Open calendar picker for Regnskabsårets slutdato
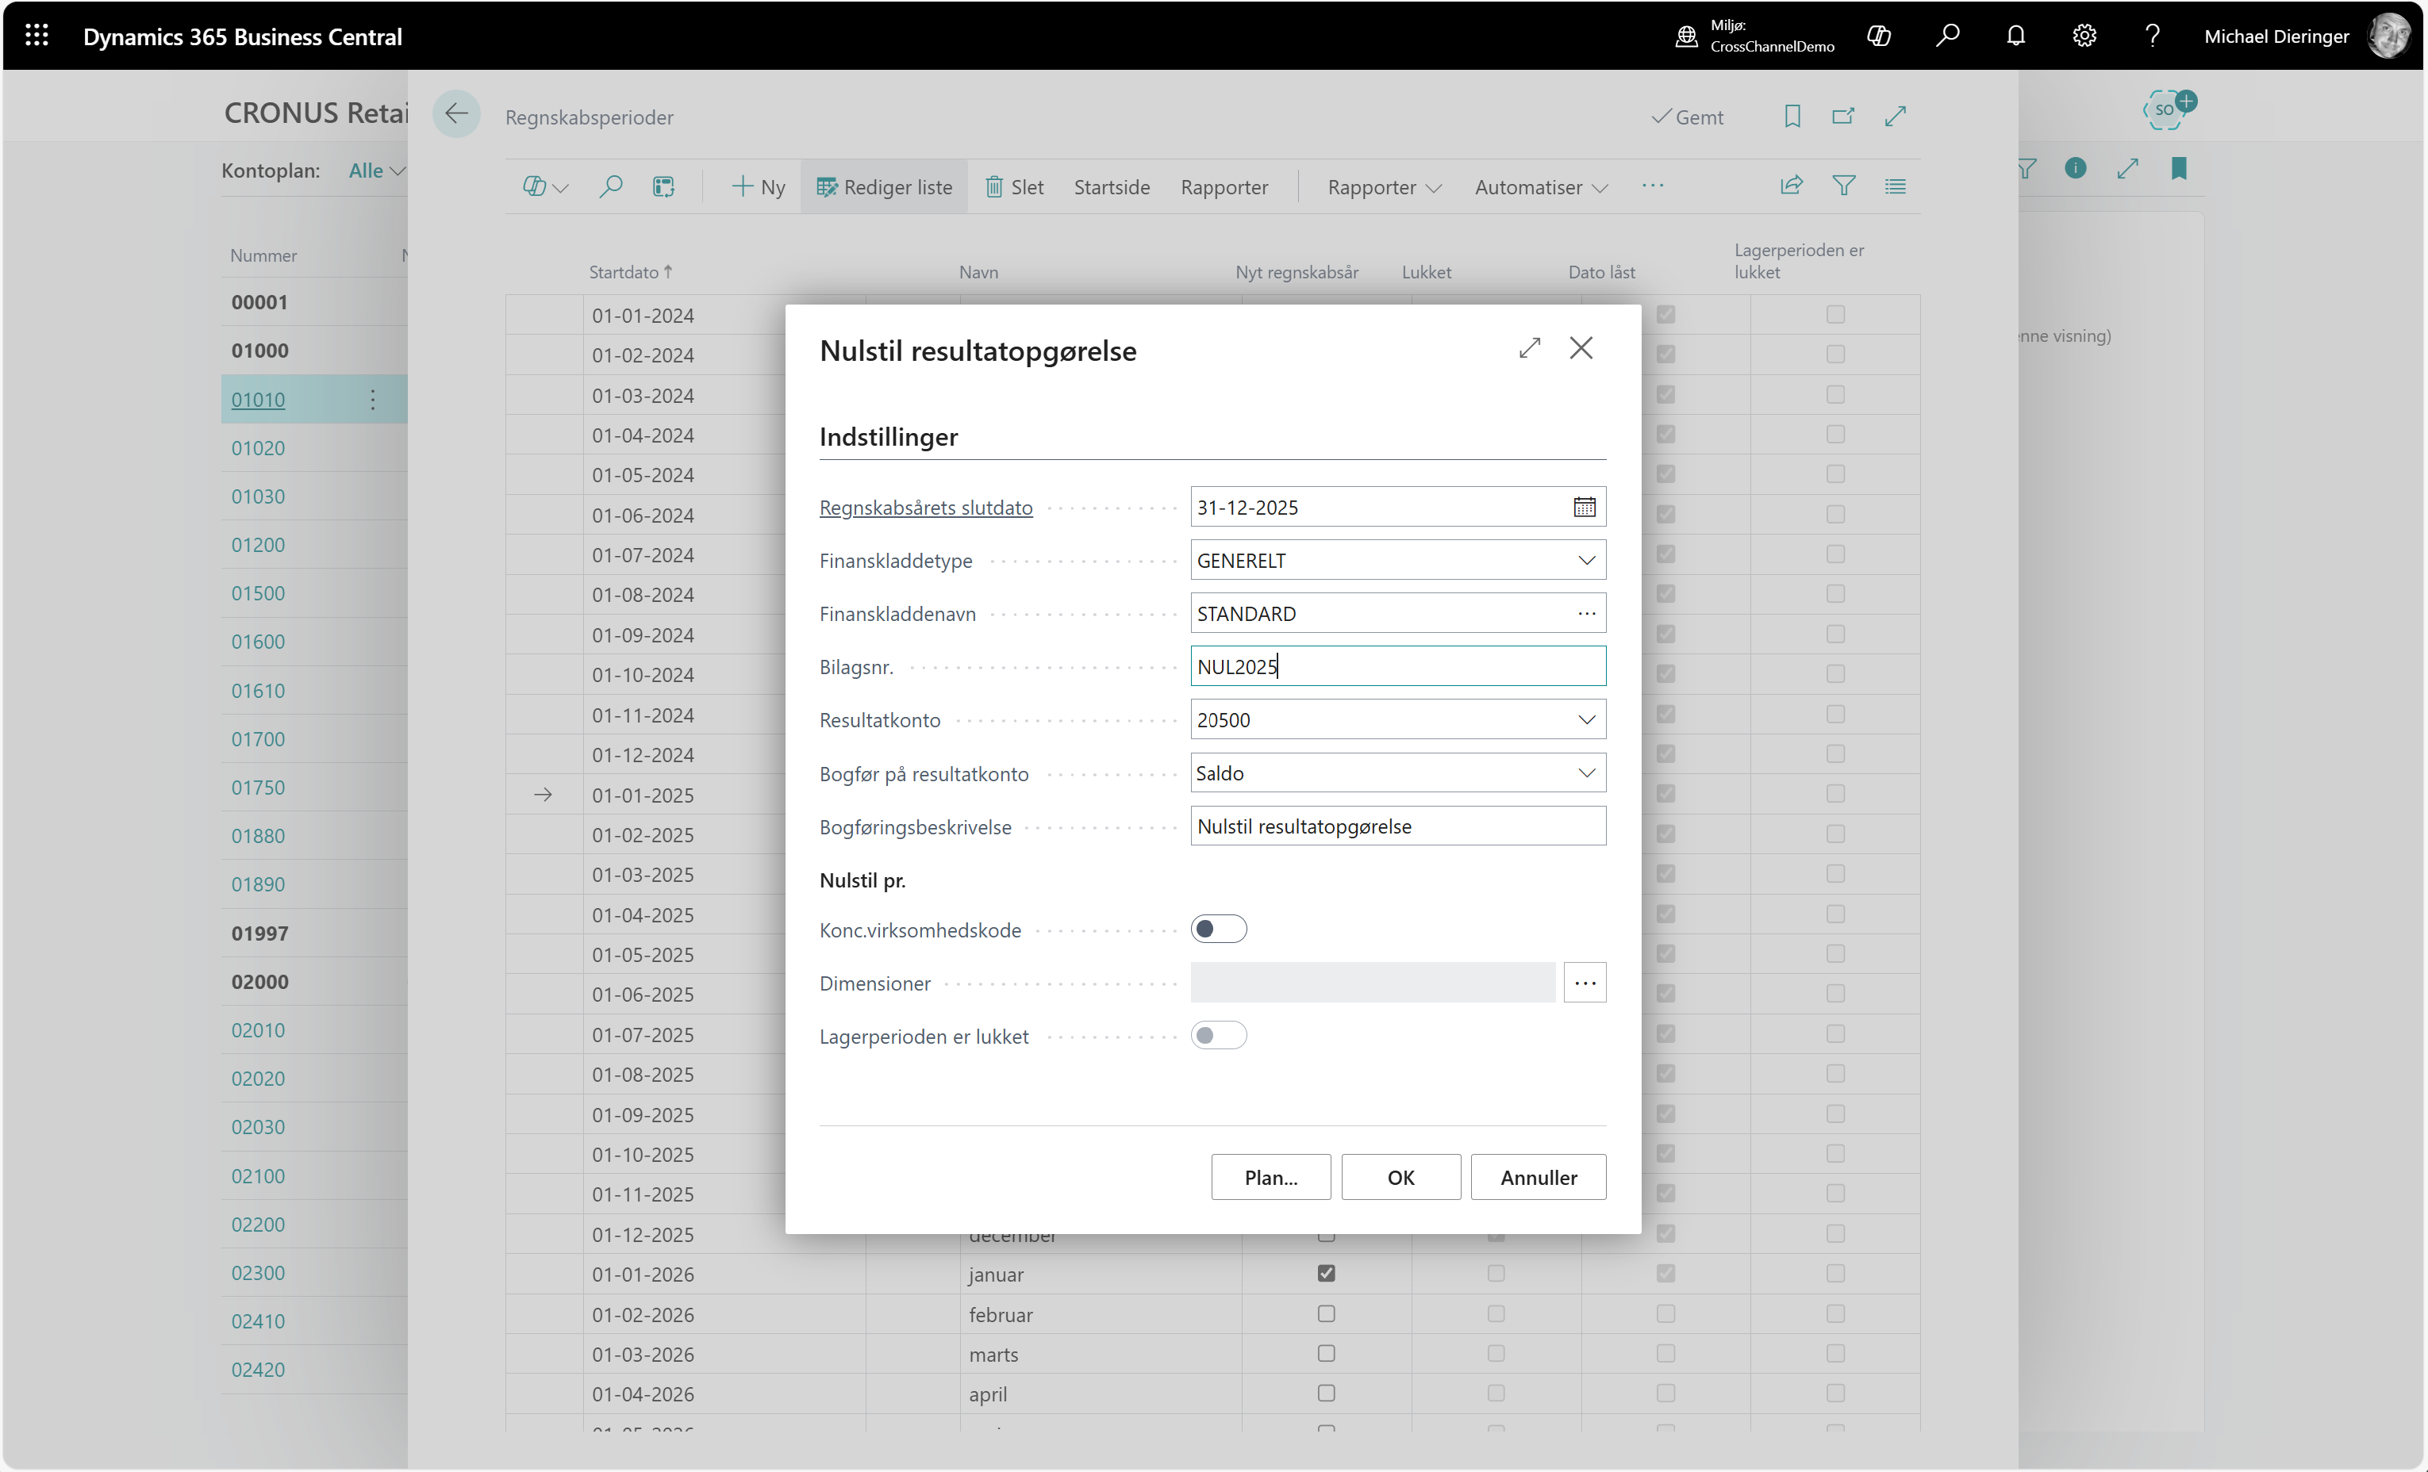 (1584, 507)
